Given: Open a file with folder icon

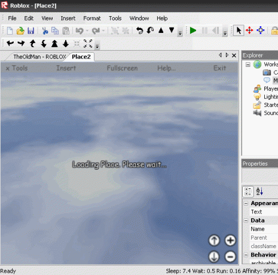Looking at the screenshot, I should 20,31.
